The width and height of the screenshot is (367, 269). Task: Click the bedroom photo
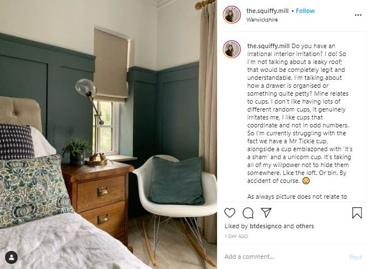[x=109, y=134]
